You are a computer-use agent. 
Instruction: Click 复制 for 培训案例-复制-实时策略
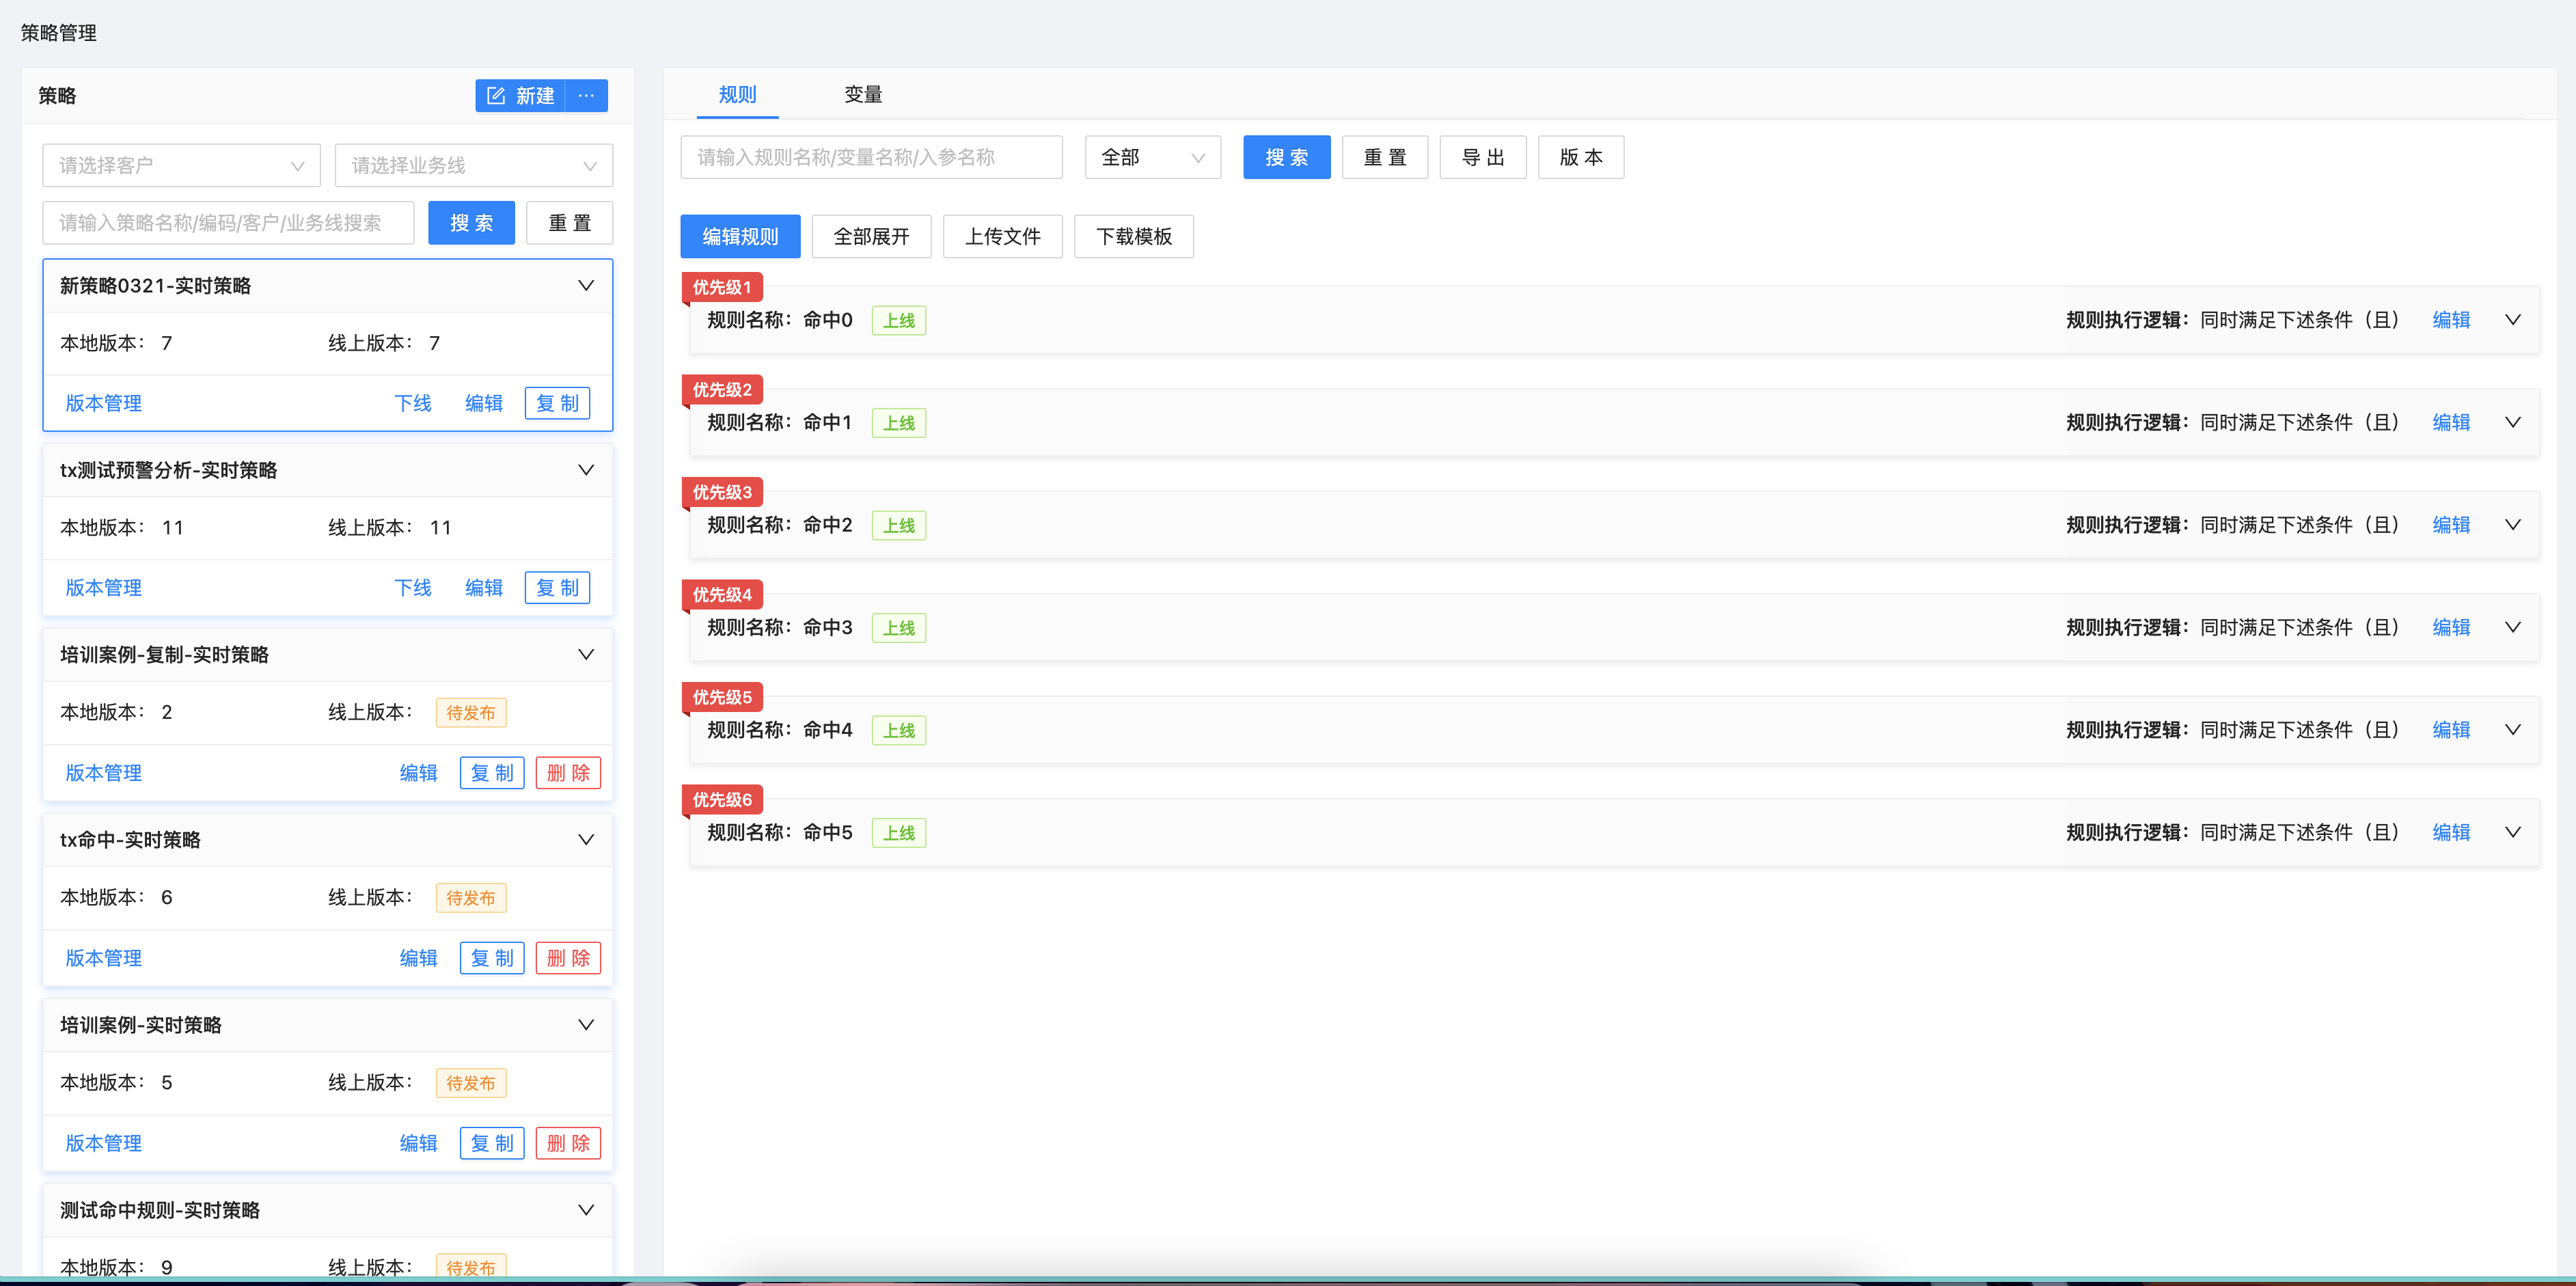pos(492,773)
